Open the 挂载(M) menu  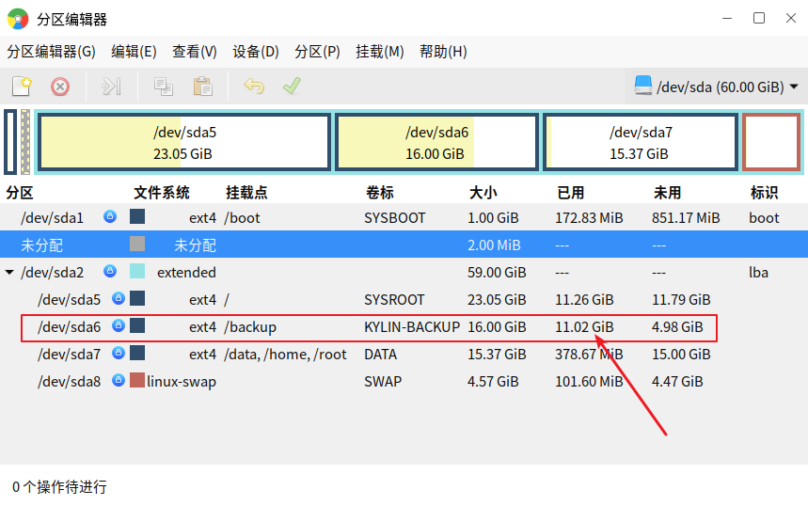point(380,52)
